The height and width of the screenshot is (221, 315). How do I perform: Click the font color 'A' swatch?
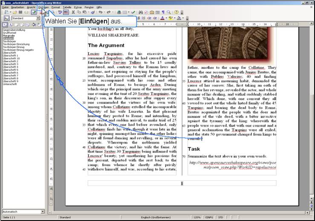(163, 19)
